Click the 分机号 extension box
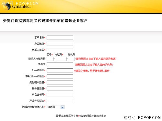162x121 pixels. coord(71,59)
